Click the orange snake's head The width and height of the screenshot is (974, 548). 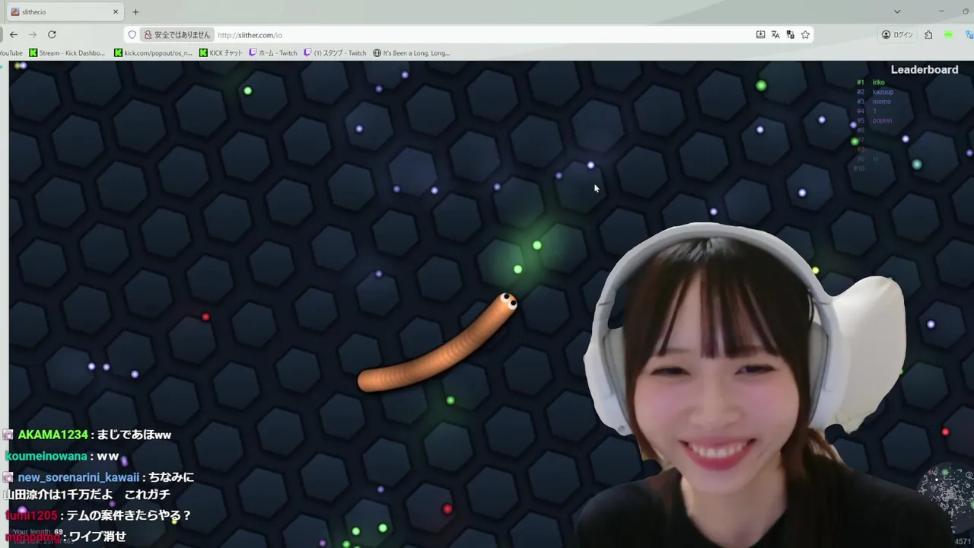[506, 303]
